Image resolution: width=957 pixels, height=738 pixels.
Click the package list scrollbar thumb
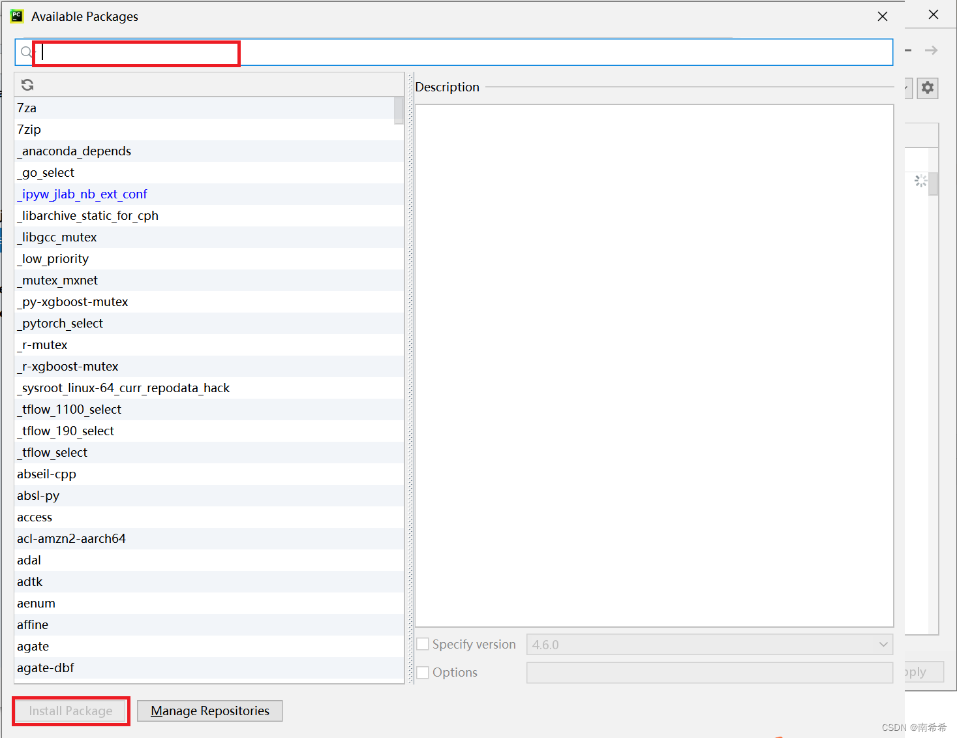point(399,111)
